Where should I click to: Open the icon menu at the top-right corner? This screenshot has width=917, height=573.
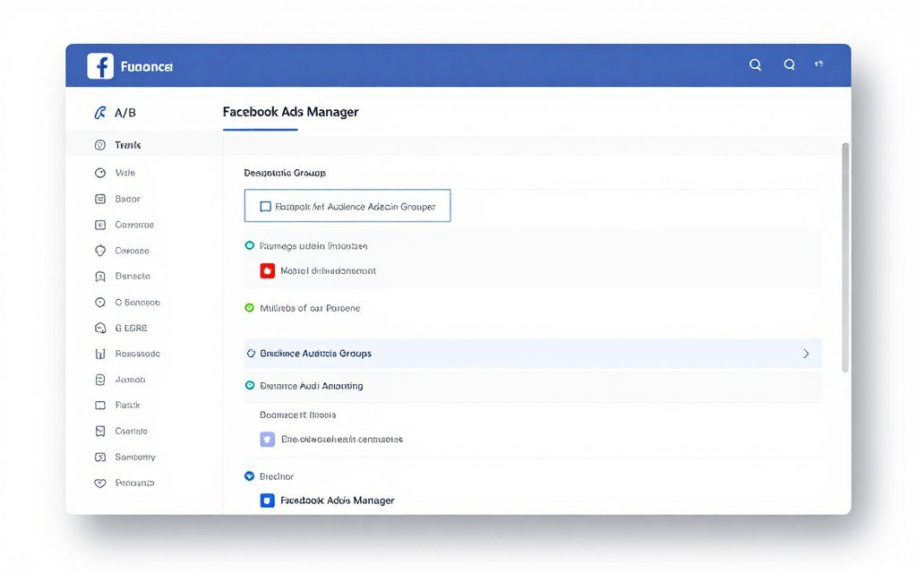[818, 64]
